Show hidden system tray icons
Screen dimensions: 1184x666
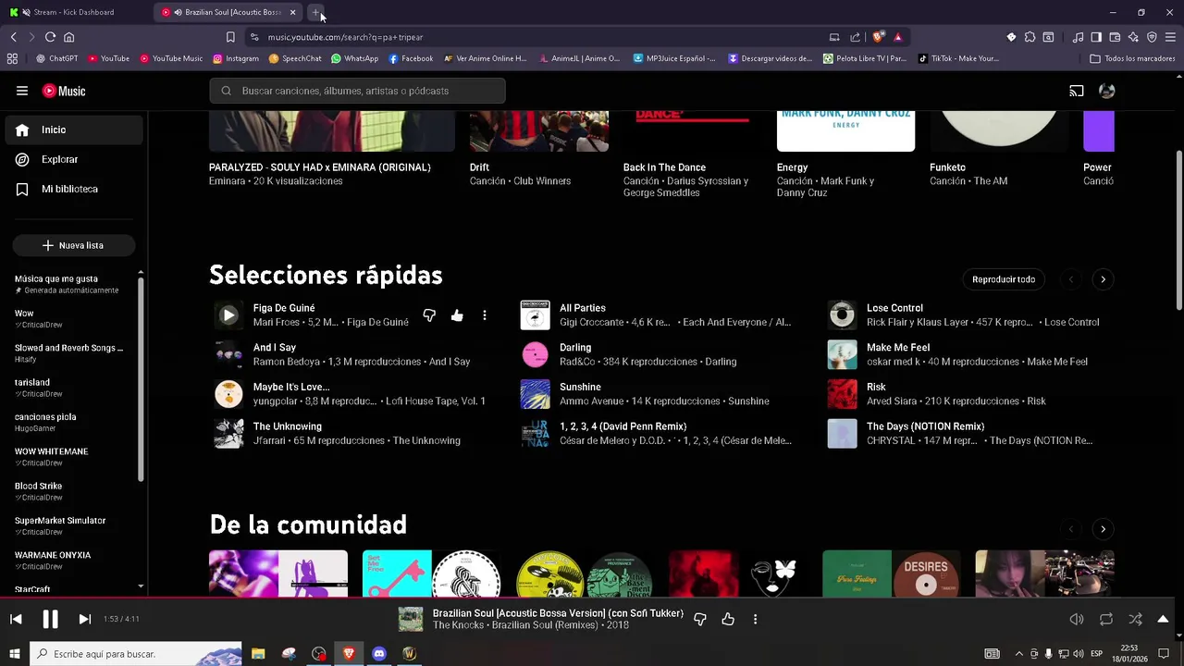1019,654
